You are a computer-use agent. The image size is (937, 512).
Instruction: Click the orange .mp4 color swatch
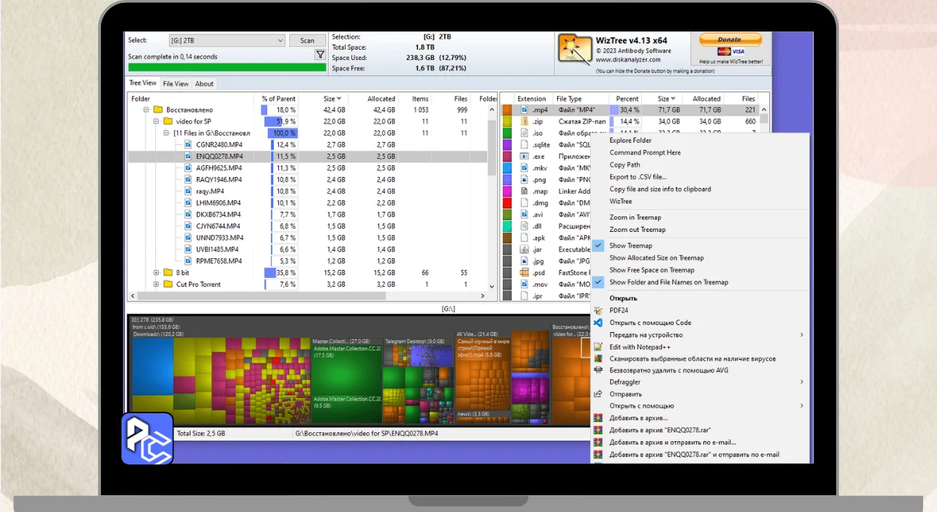click(x=507, y=110)
